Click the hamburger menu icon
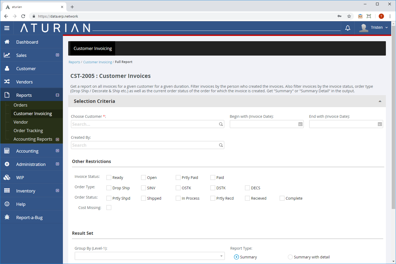The image size is (396, 264). 7,28
